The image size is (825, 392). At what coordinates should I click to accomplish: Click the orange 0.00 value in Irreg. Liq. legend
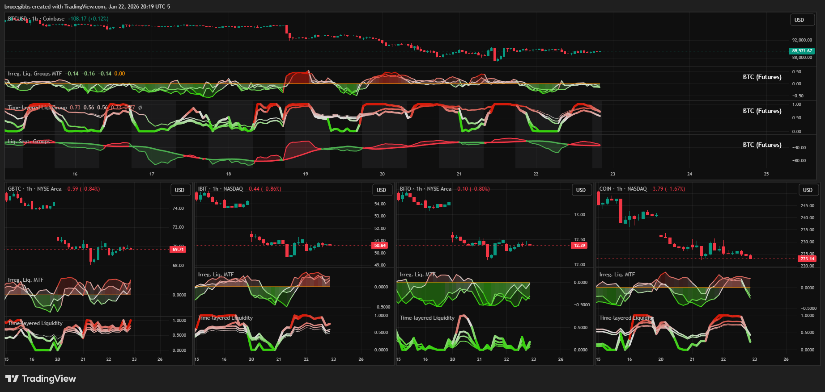tap(119, 74)
